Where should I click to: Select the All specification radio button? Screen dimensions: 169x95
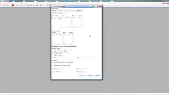pyautogui.click(x=68, y=50)
